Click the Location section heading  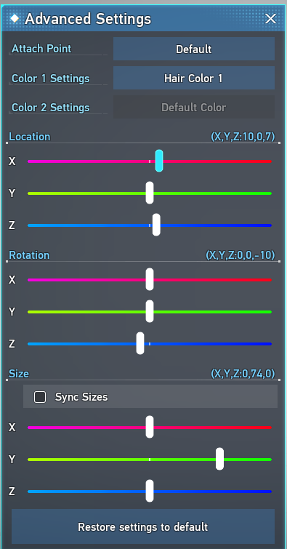[30, 137]
